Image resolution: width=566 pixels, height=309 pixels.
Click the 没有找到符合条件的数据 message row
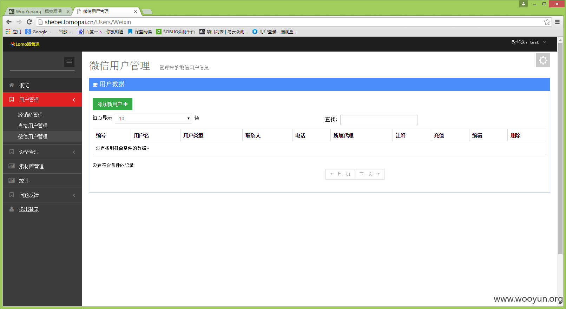[320, 148]
